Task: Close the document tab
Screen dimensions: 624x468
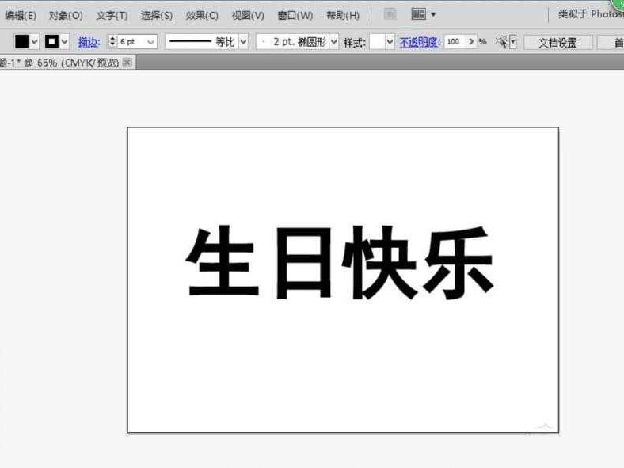Action: pyautogui.click(x=127, y=63)
